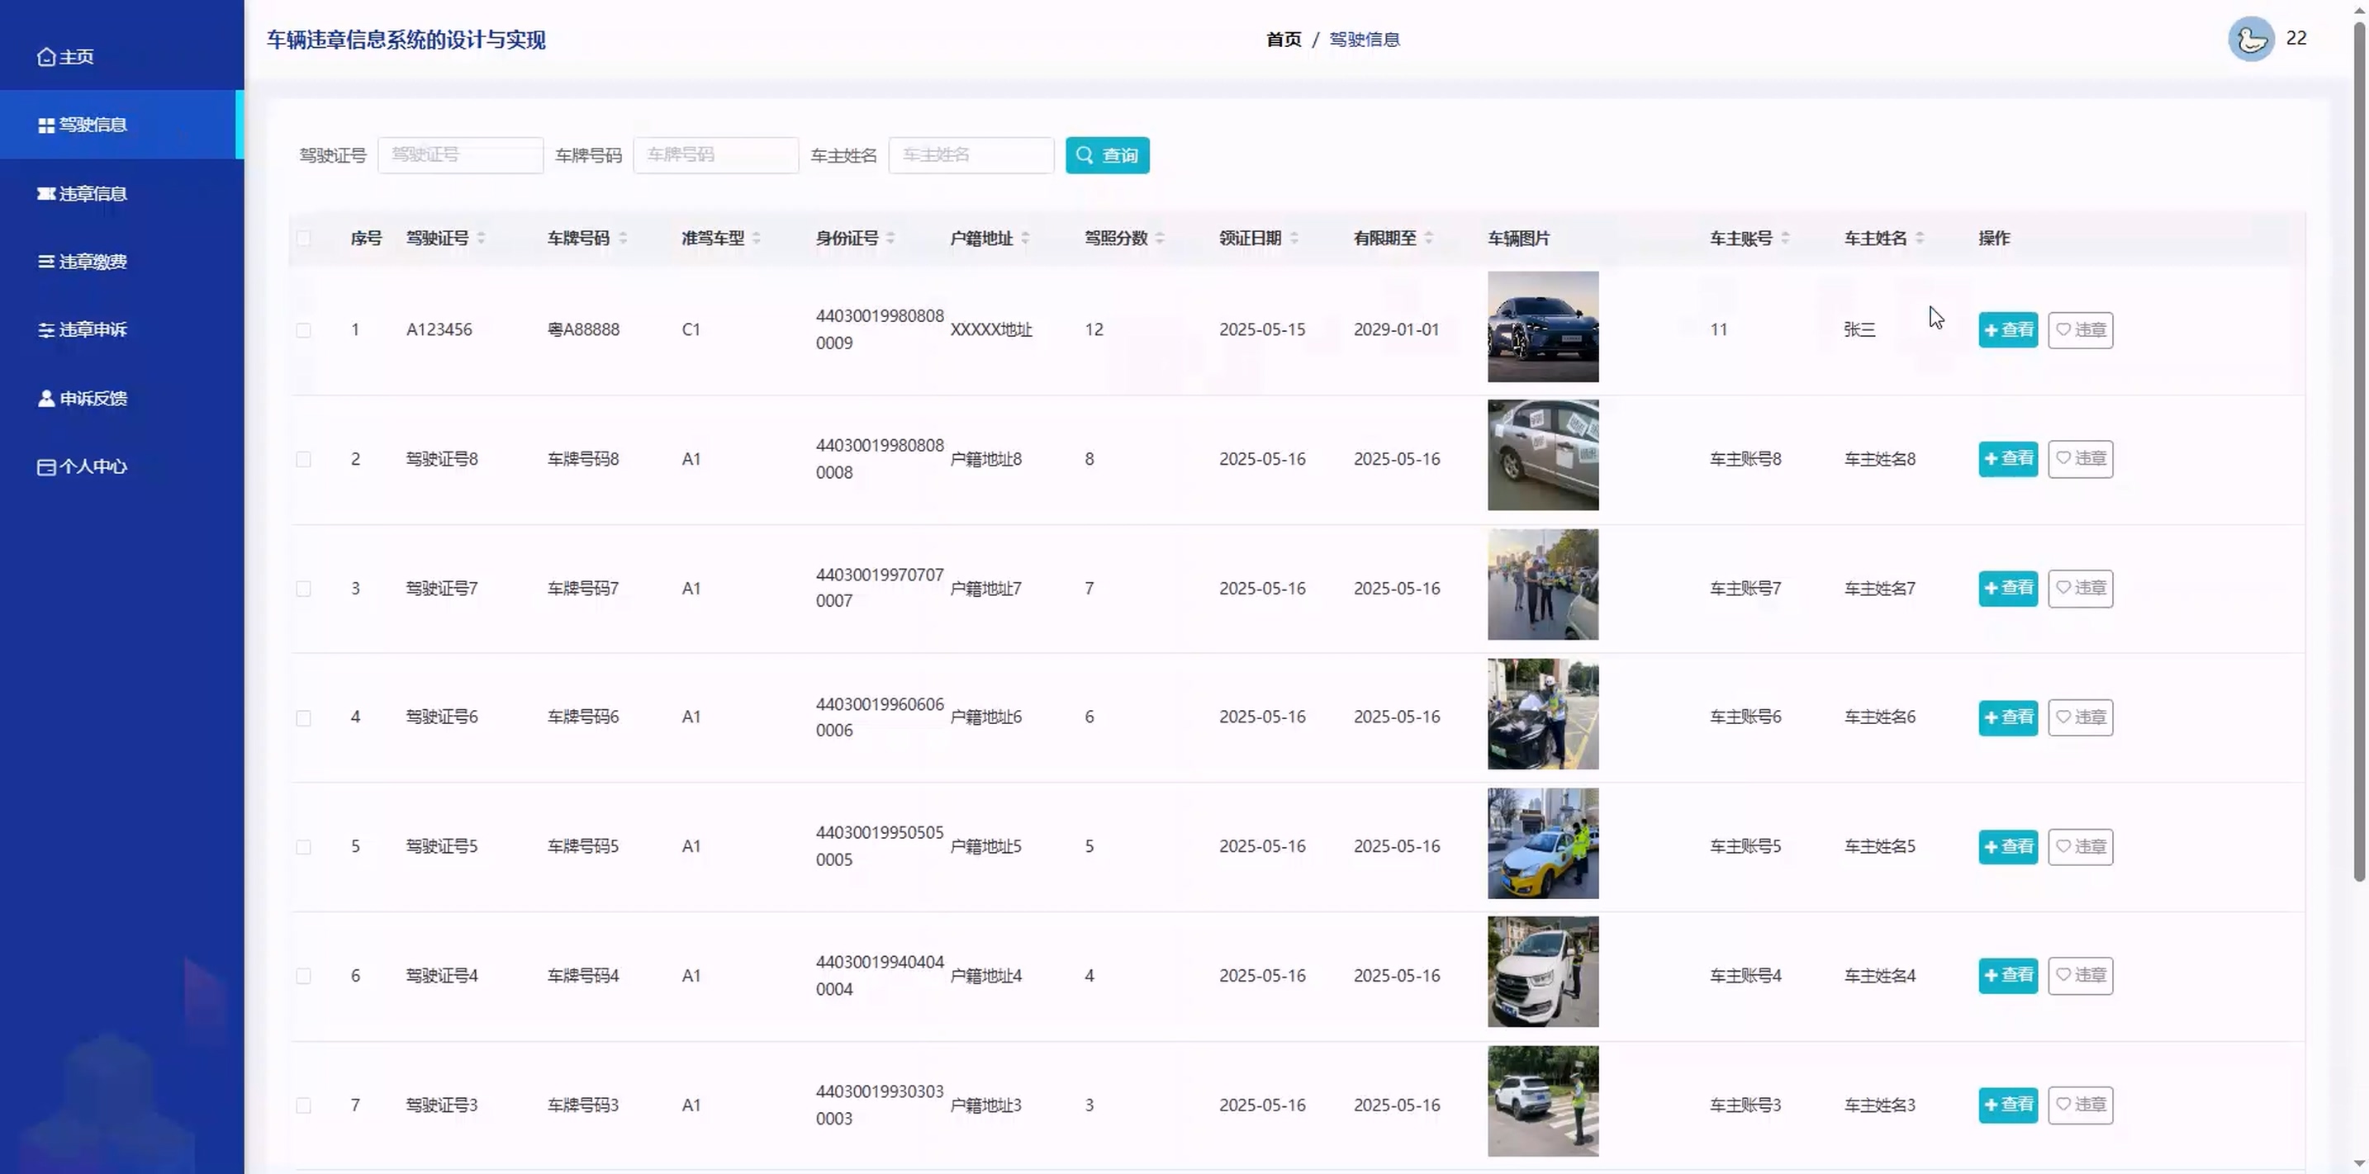Open the taxi vehicle thumbnail in row 5

pos(1542,843)
